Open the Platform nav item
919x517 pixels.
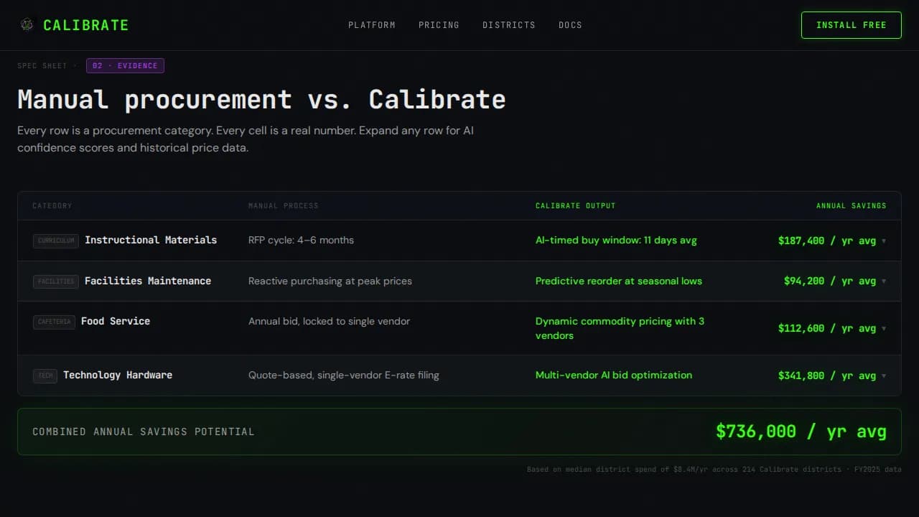(x=372, y=25)
